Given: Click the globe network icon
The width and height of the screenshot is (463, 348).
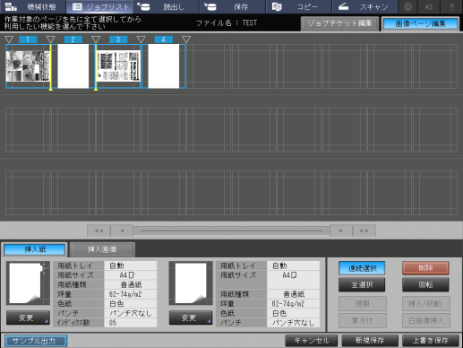Looking at the screenshot, I should 407,6.
